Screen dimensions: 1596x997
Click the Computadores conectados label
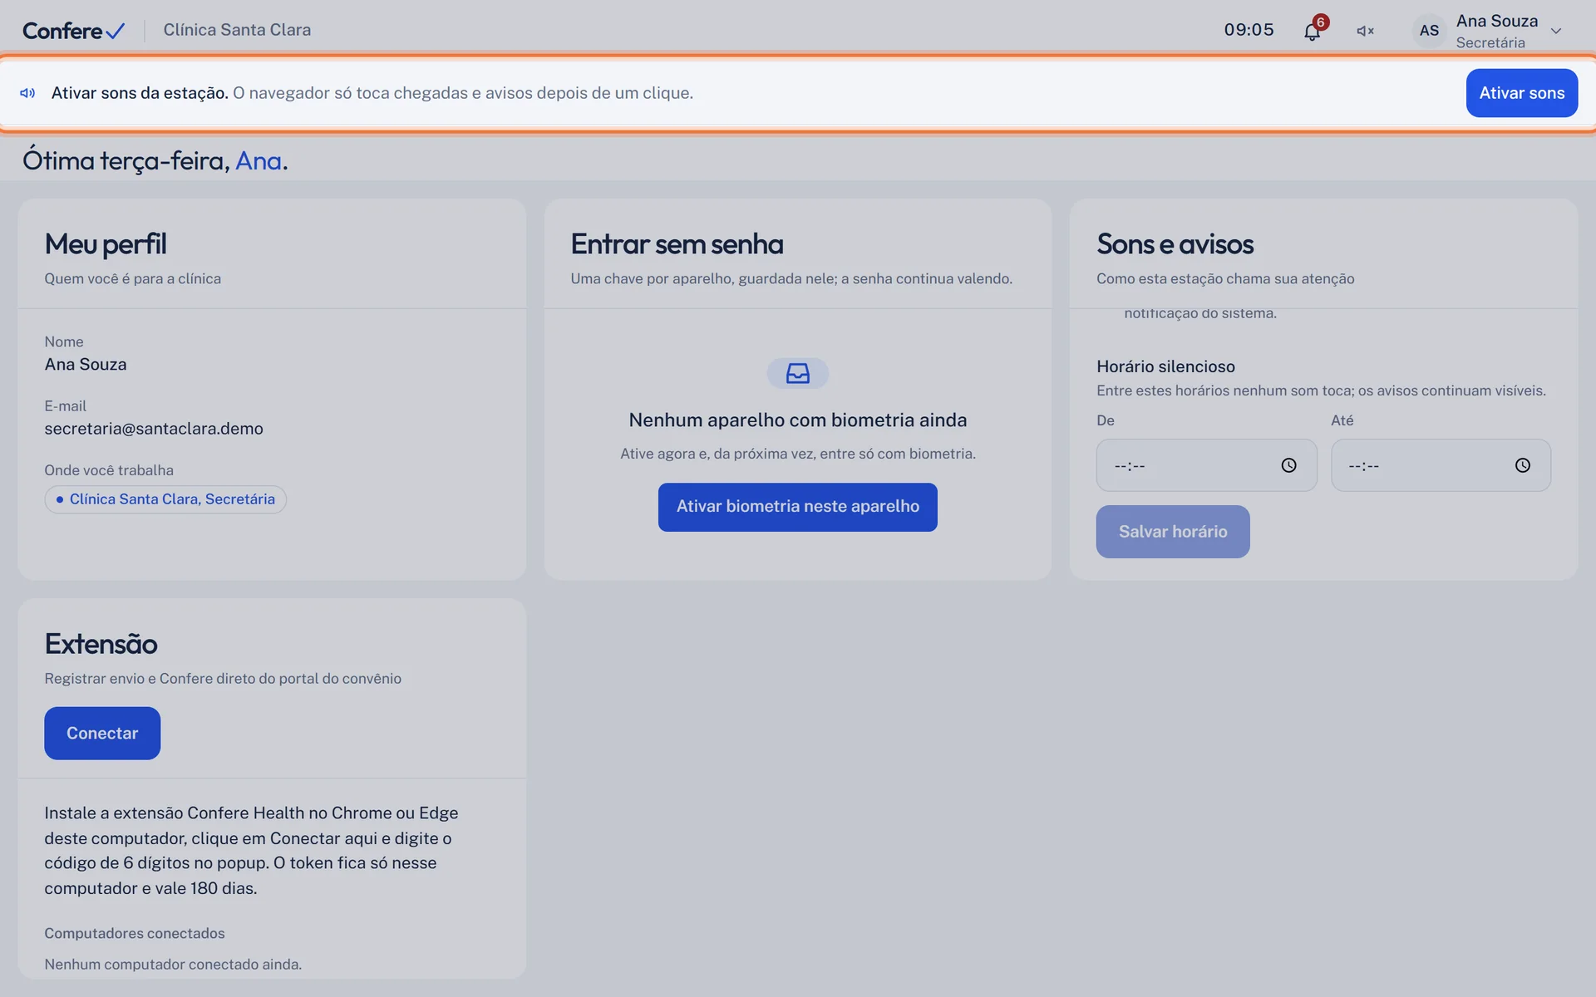pos(135,933)
